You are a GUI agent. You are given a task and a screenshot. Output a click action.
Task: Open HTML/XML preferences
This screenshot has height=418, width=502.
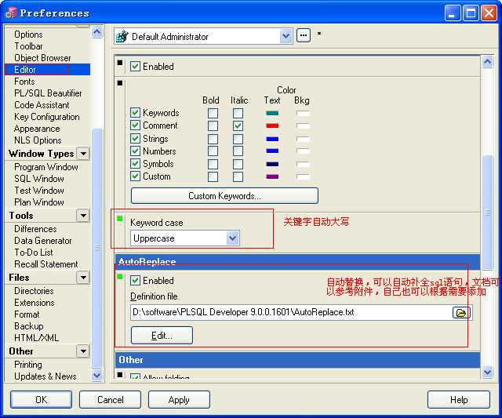(x=37, y=338)
